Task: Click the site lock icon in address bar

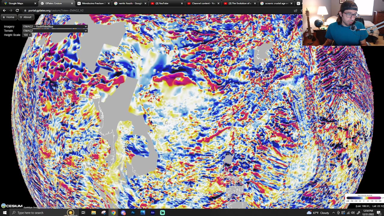Action: click(x=25, y=10)
